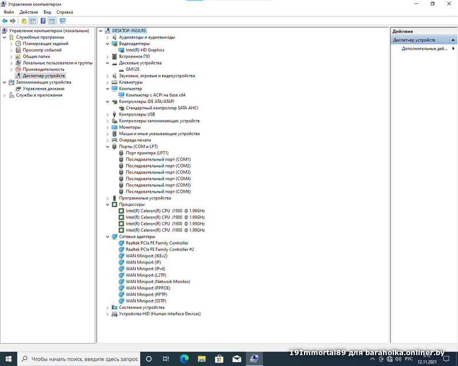458x366 pixels.
Task: Select WAN Miniport (IKEv2) entry
Action: [x=147, y=256]
